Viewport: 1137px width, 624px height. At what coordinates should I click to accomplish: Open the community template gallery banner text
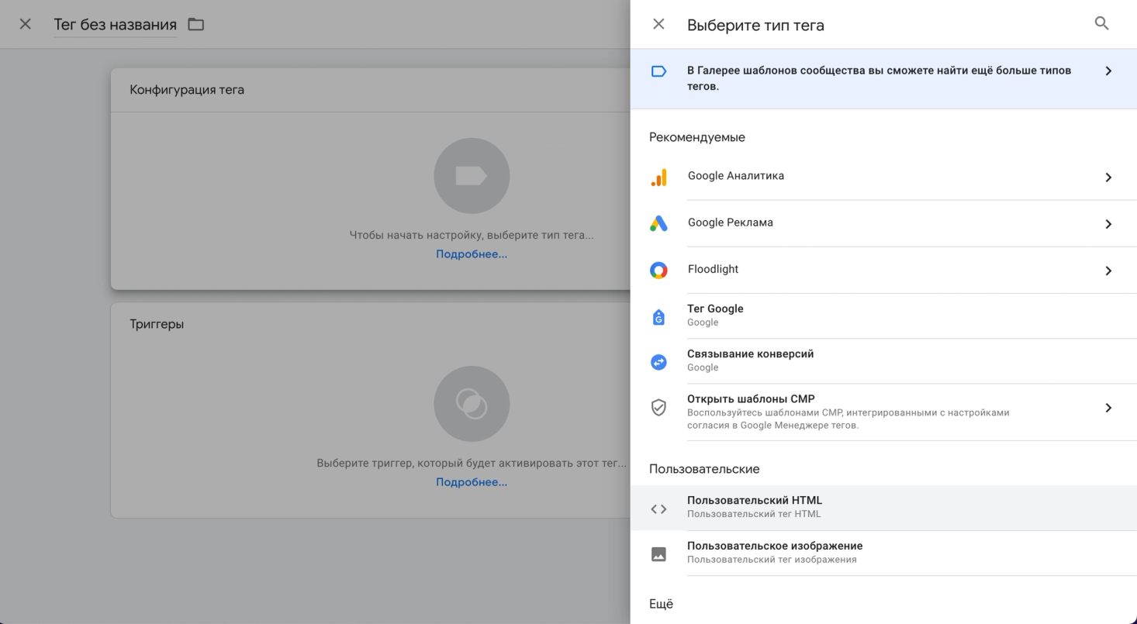tap(879, 78)
